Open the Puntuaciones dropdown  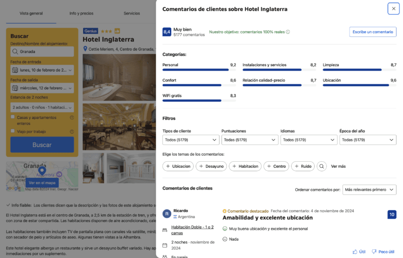pos(249,140)
